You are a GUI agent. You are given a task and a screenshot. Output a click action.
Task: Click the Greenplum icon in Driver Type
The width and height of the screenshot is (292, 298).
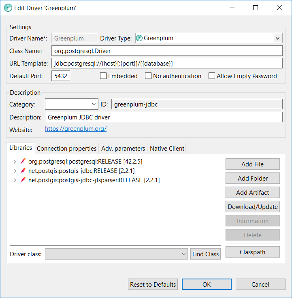(x=139, y=38)
